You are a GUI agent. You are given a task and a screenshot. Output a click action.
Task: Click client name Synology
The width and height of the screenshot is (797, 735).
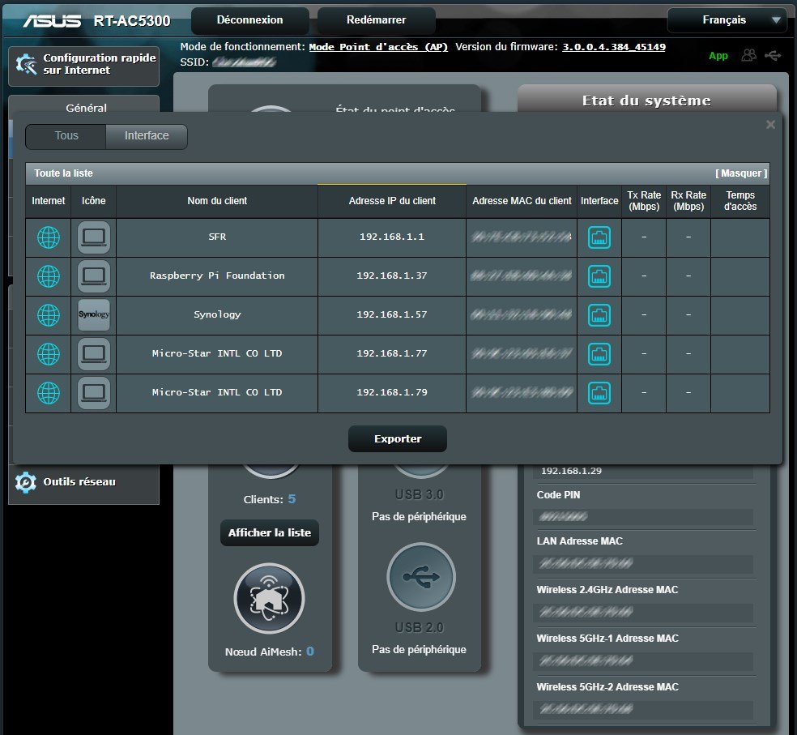point(217,314)
